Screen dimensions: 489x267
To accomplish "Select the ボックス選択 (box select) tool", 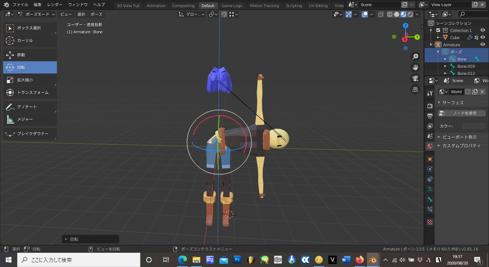I will [x=30, y=28].
